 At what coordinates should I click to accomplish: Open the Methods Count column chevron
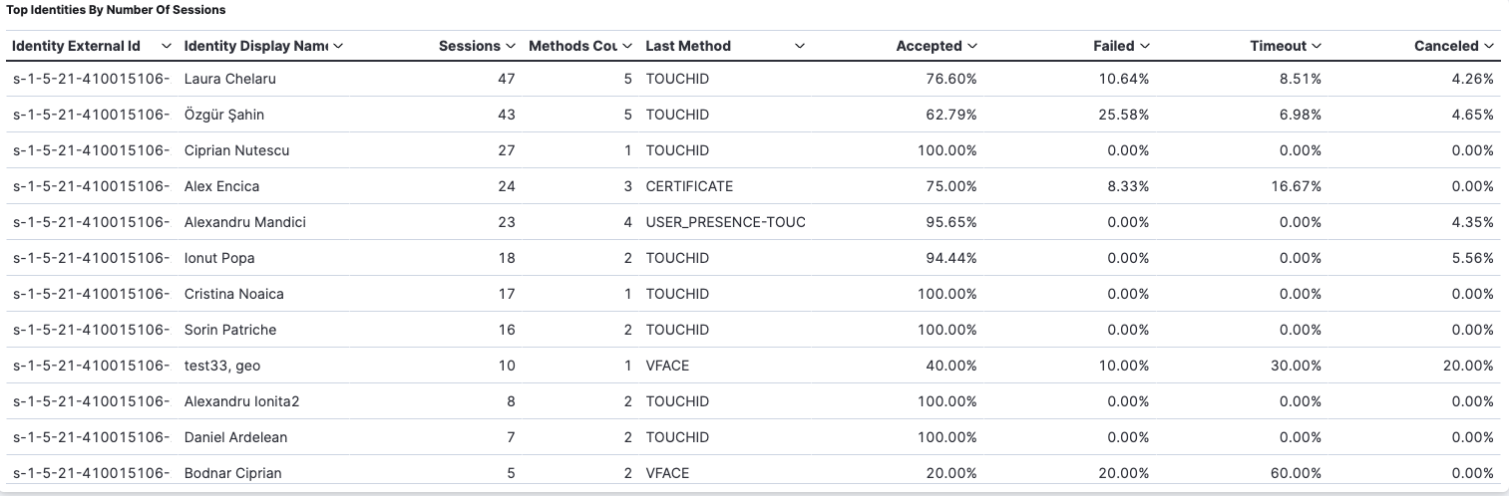click(x=627, y=46)
